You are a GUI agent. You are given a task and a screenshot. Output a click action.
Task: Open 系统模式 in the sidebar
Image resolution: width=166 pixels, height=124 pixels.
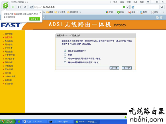click(x=9, y=41)
